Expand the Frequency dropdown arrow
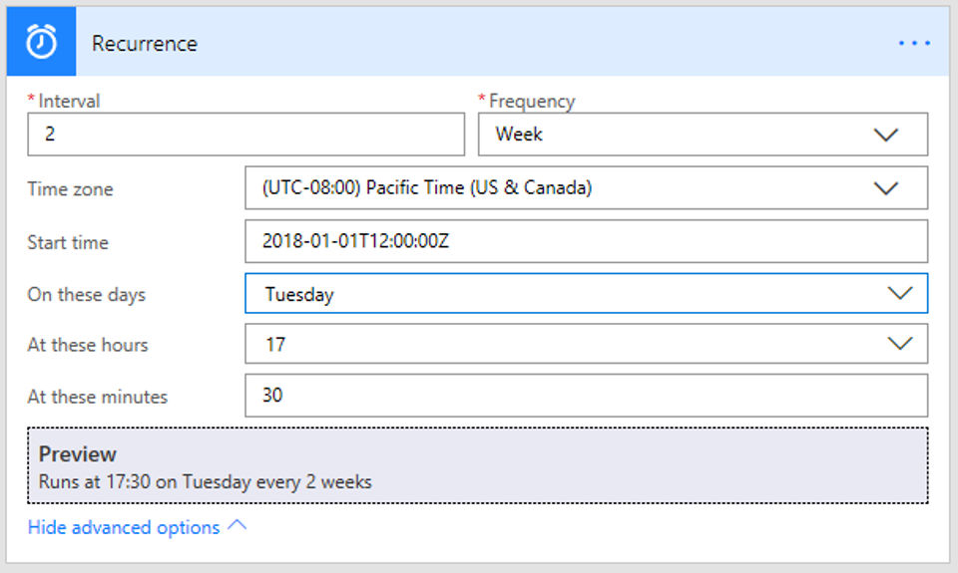958x573 pixels. pos(886,135)
